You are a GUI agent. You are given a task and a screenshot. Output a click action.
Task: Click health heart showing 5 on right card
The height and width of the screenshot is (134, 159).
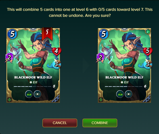click(x=148, y=51)
